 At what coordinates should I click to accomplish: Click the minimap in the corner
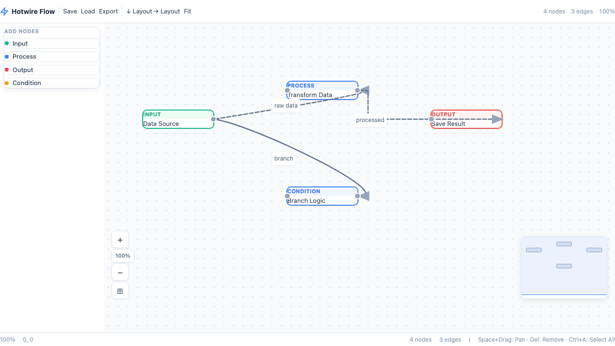click(x=564, y=267)
